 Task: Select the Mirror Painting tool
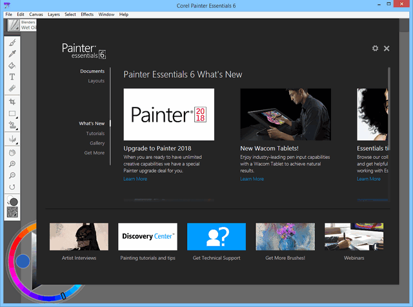pyautogui.click(x=12, y=139)
